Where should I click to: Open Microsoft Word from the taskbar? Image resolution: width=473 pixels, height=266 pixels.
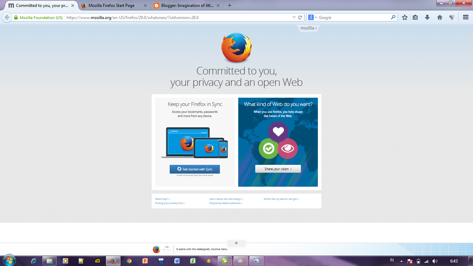pyautogui.click(x=177, y=261)
